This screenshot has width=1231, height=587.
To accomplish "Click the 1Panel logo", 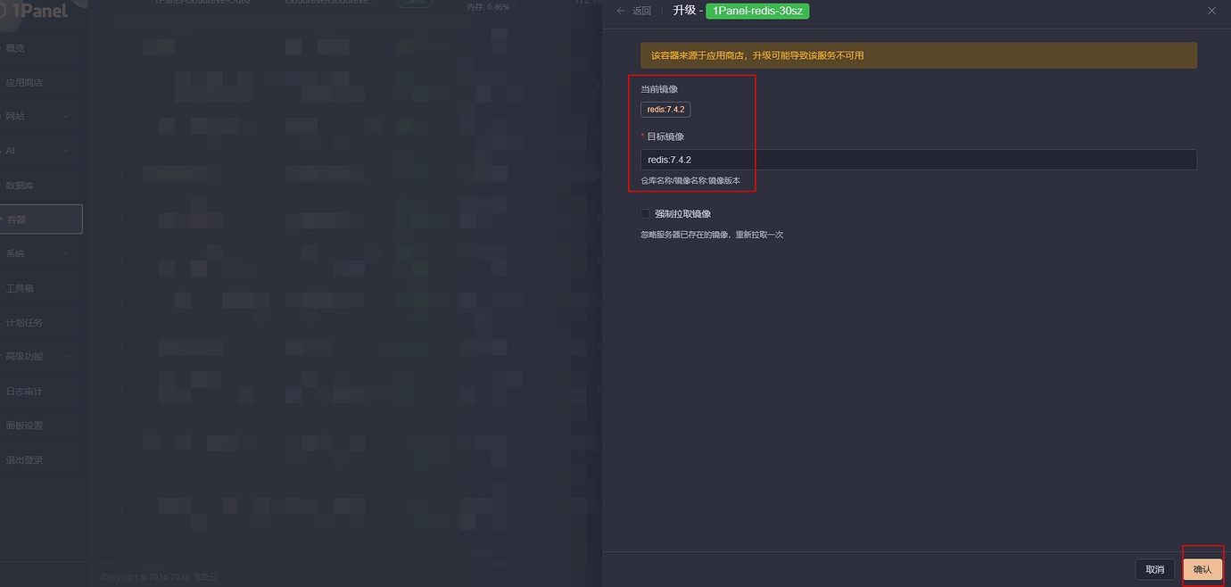I will click(x=36, y=11).
